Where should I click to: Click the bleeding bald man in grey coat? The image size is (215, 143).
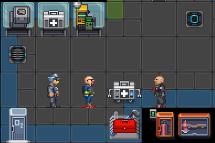160,92
